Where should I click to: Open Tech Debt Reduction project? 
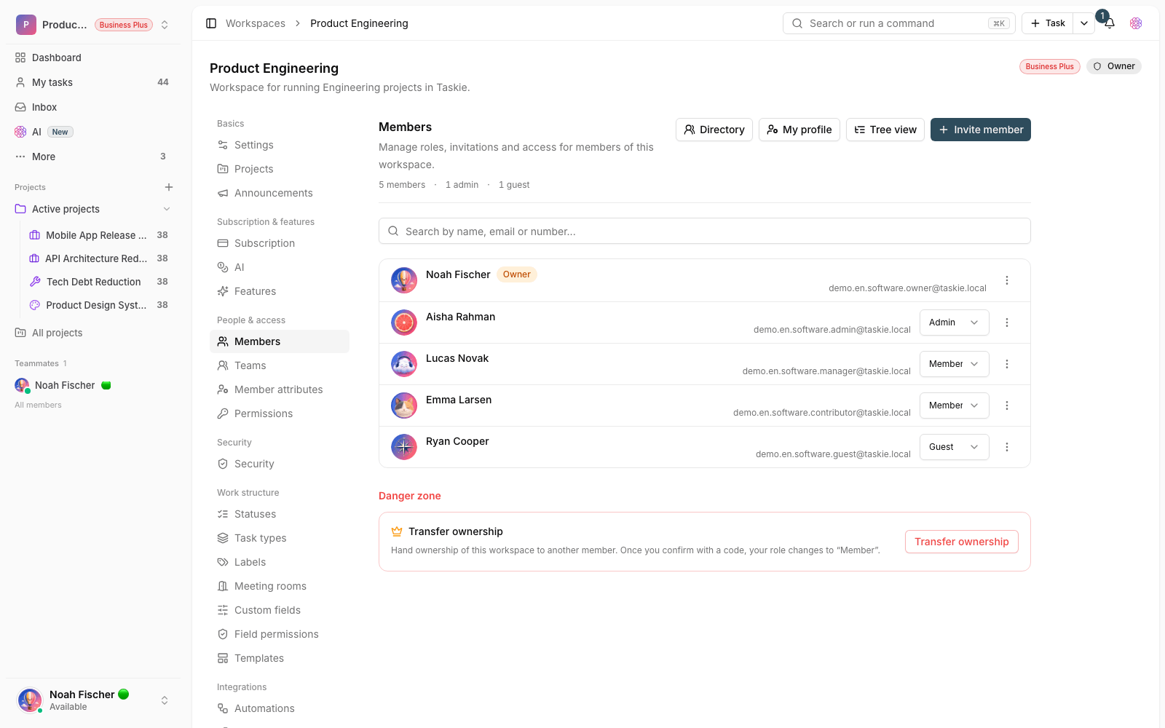pos(99,282)
